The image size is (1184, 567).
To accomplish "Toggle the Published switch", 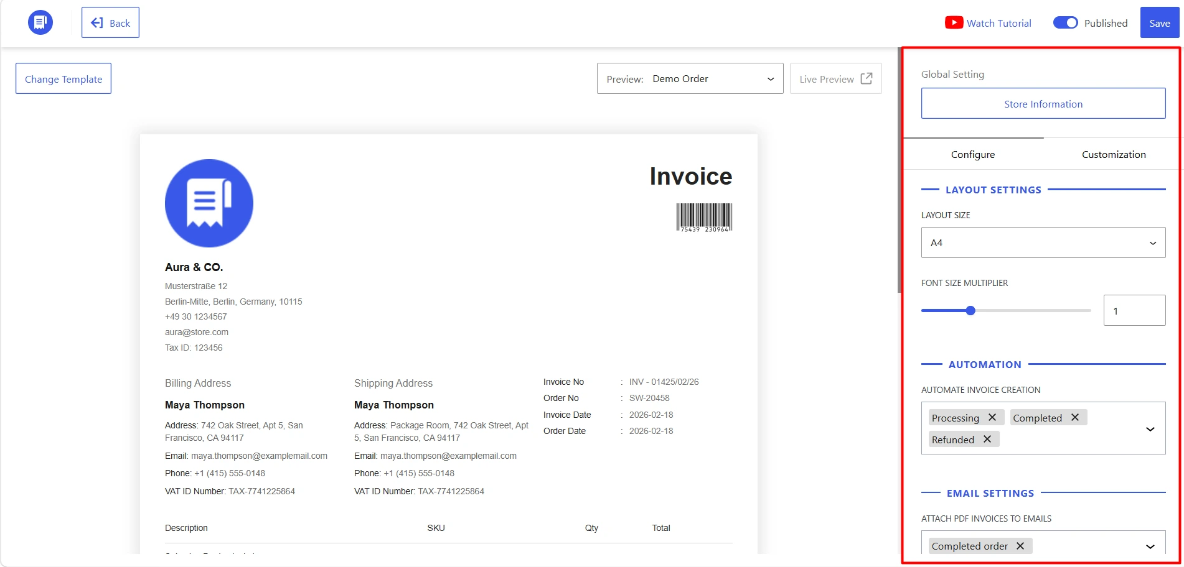I will [x=1065, y=22].
